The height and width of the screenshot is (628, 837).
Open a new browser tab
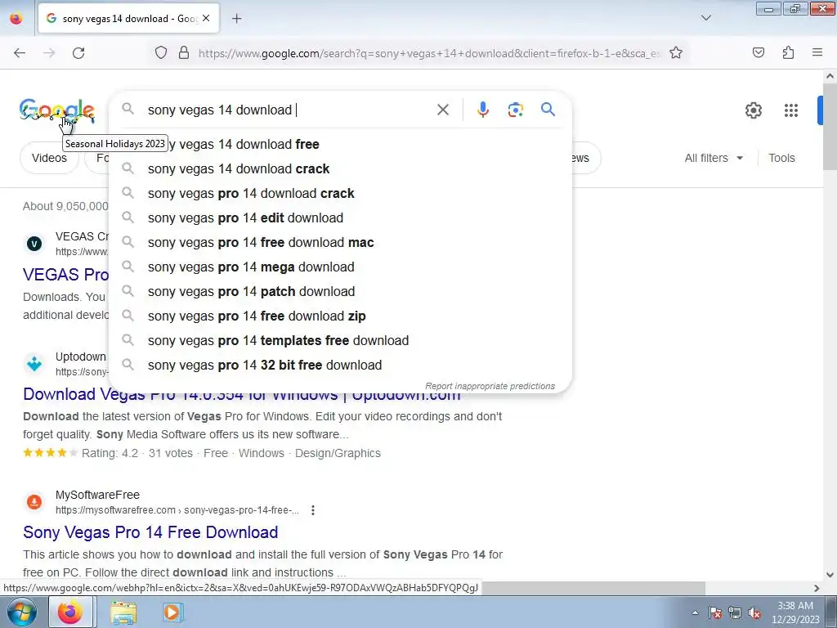(237, 19)
